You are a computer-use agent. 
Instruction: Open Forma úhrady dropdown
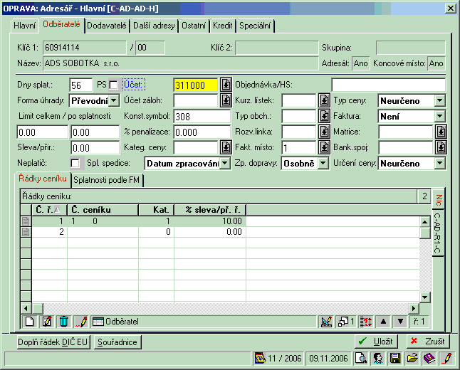click(x=114, y=101)
